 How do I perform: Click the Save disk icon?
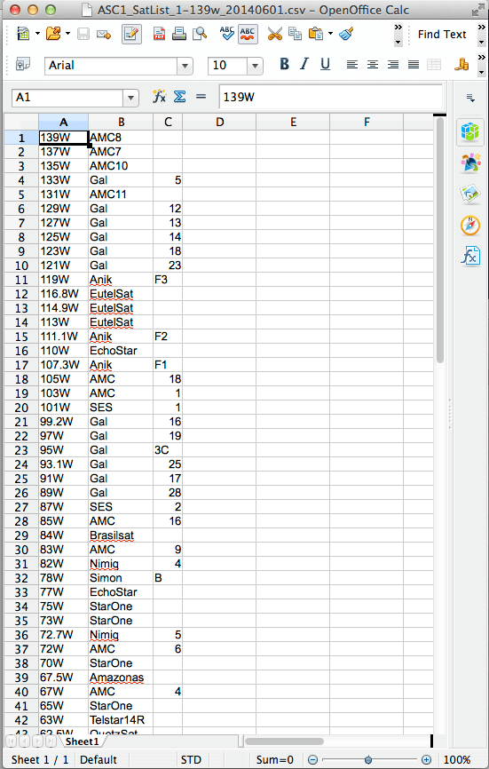coord(83,35)
